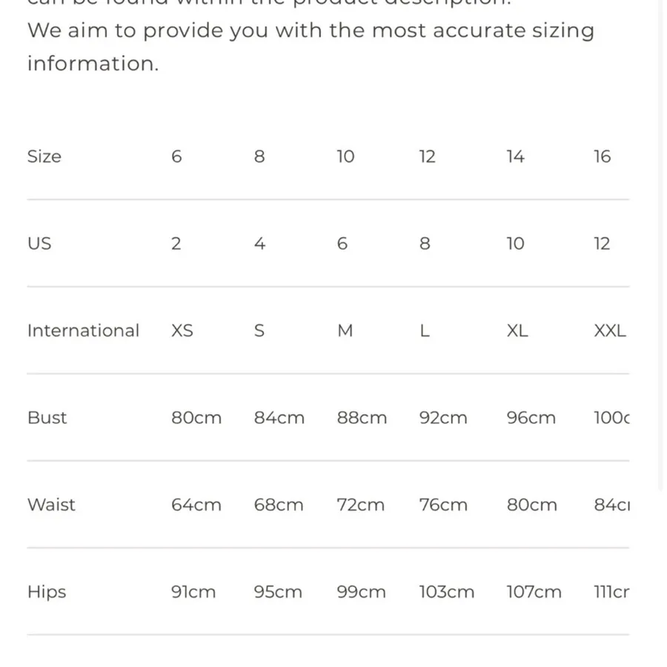Click the Bust row label
Viewport: 667px width, 667px height.
[47, 418]
